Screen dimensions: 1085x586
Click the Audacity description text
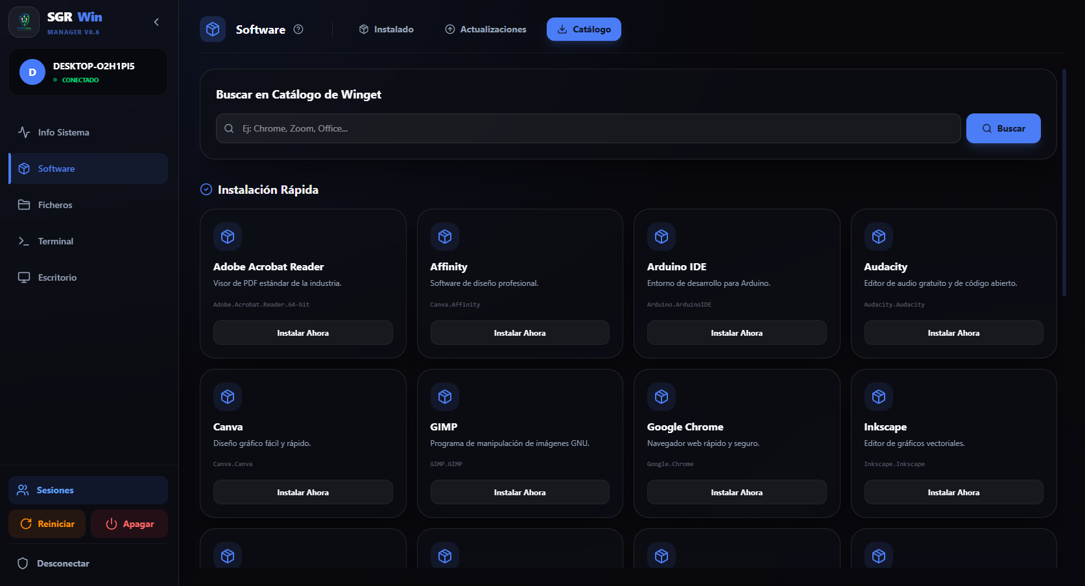click(940, 283)
